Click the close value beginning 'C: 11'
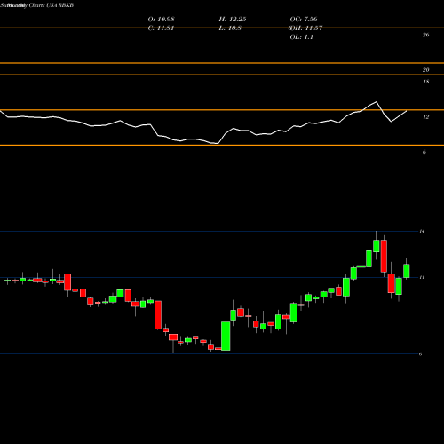Screen dimensions: 444x444 (x=161, y=28)
